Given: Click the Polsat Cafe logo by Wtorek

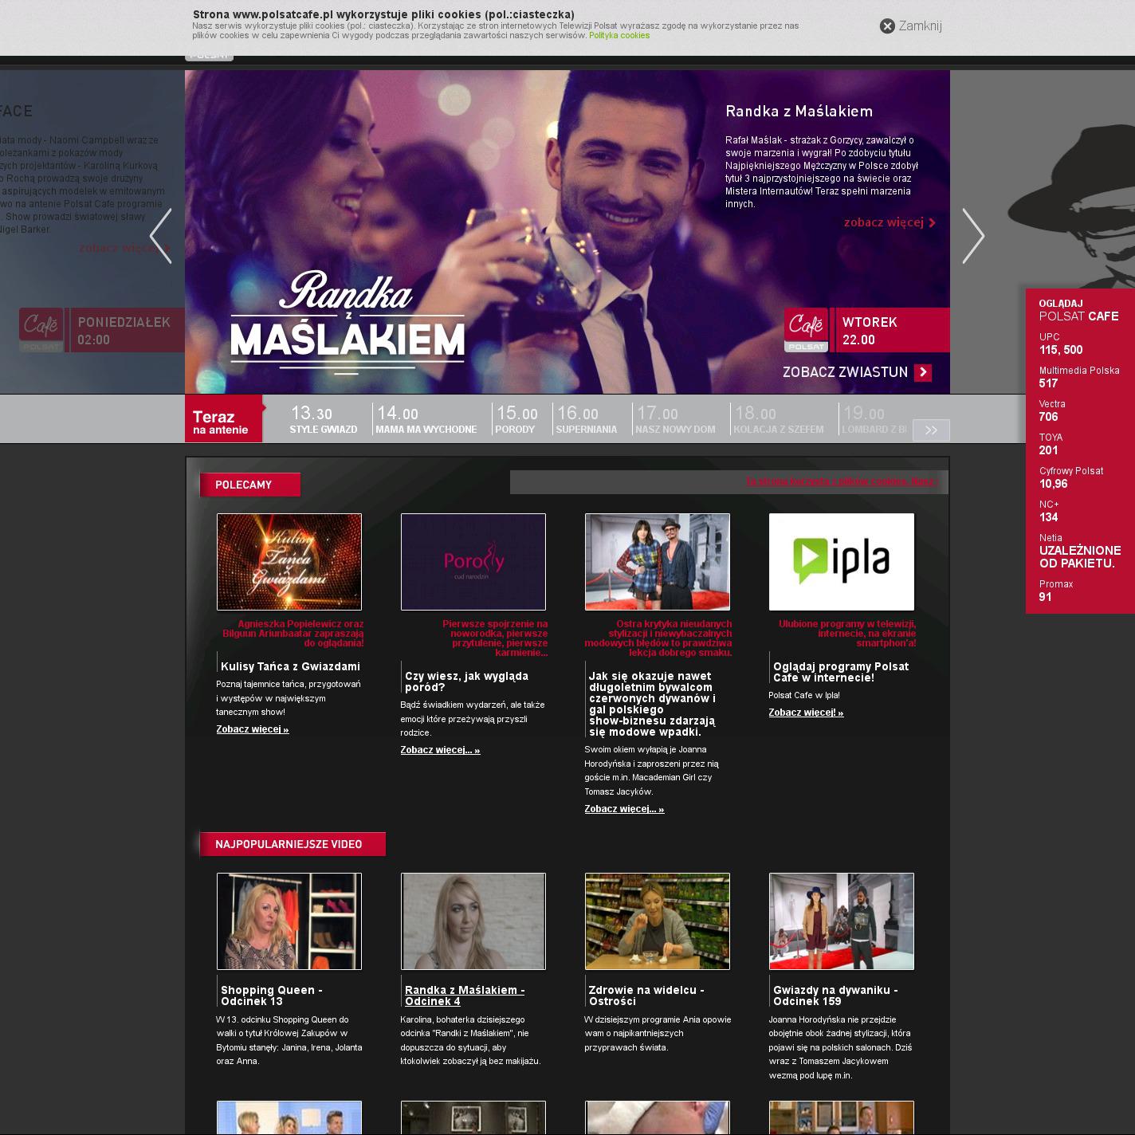Looking at the screenshot, I should [806, 330].
